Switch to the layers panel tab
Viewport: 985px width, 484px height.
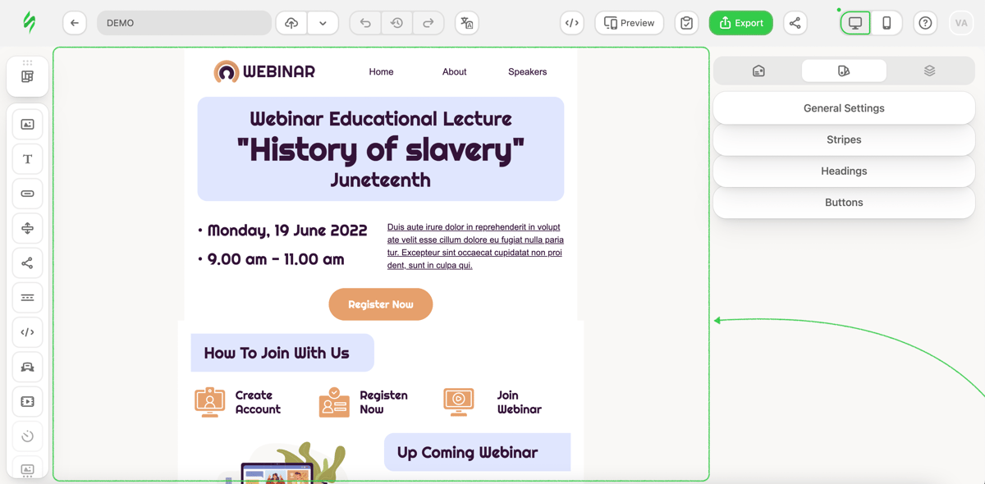coord(929,71)
